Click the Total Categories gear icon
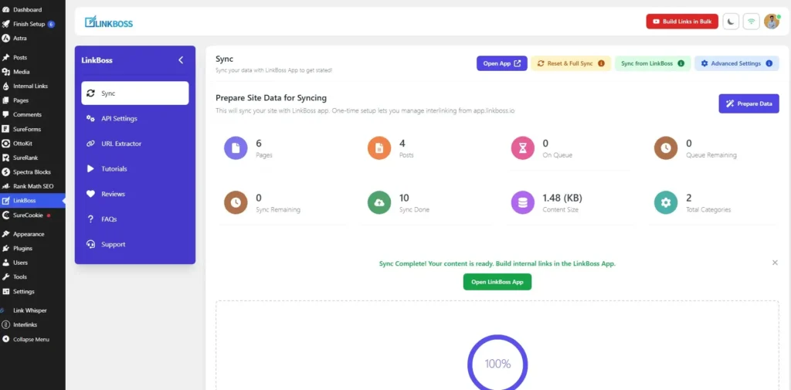Image resolution: width=791 pixels, height=390 pixels. (x=666, y=202)
